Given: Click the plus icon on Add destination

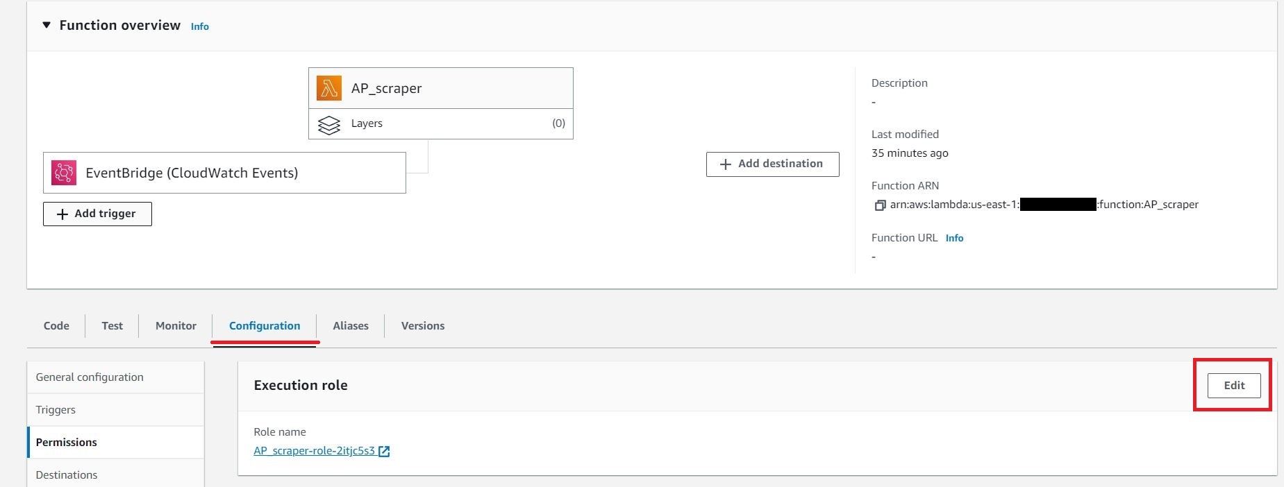Looking at the screenshot, I should point(726,164).
